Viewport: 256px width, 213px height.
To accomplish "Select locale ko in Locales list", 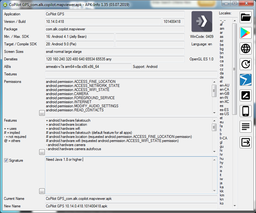I will [x=222, y=203].
